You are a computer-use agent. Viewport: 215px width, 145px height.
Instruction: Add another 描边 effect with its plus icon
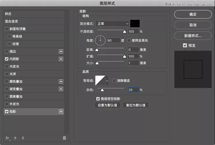61,51
